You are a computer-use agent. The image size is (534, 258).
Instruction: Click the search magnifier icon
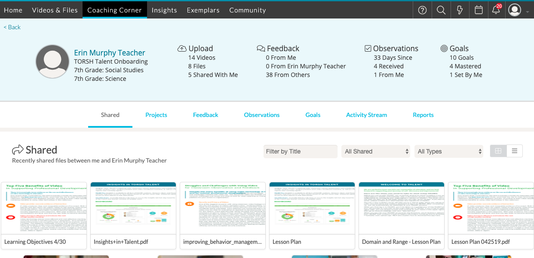pyautogui.click(x=441, y=10)
